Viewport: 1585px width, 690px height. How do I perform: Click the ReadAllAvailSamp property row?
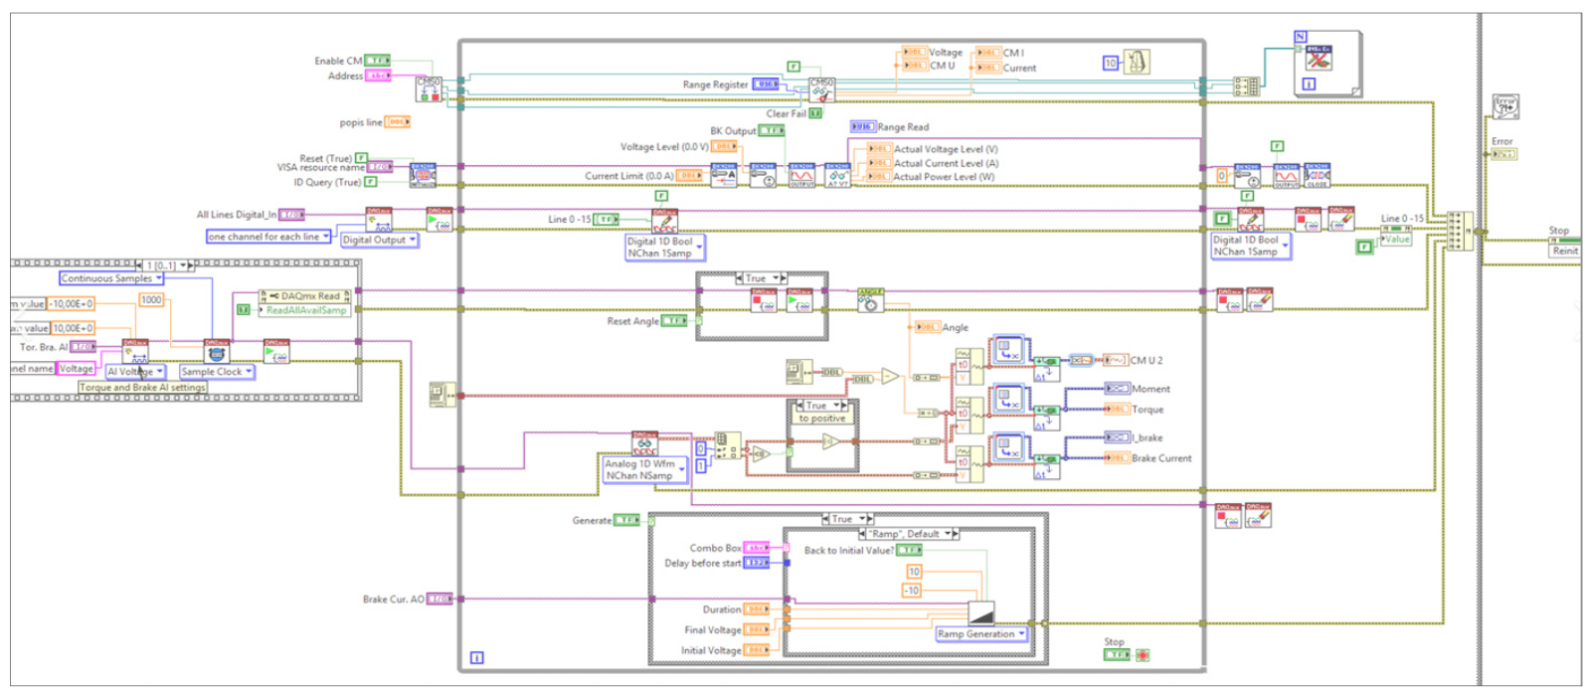coord(304,310)
